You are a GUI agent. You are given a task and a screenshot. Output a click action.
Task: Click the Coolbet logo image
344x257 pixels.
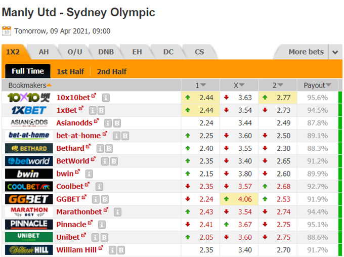point(29,187)
